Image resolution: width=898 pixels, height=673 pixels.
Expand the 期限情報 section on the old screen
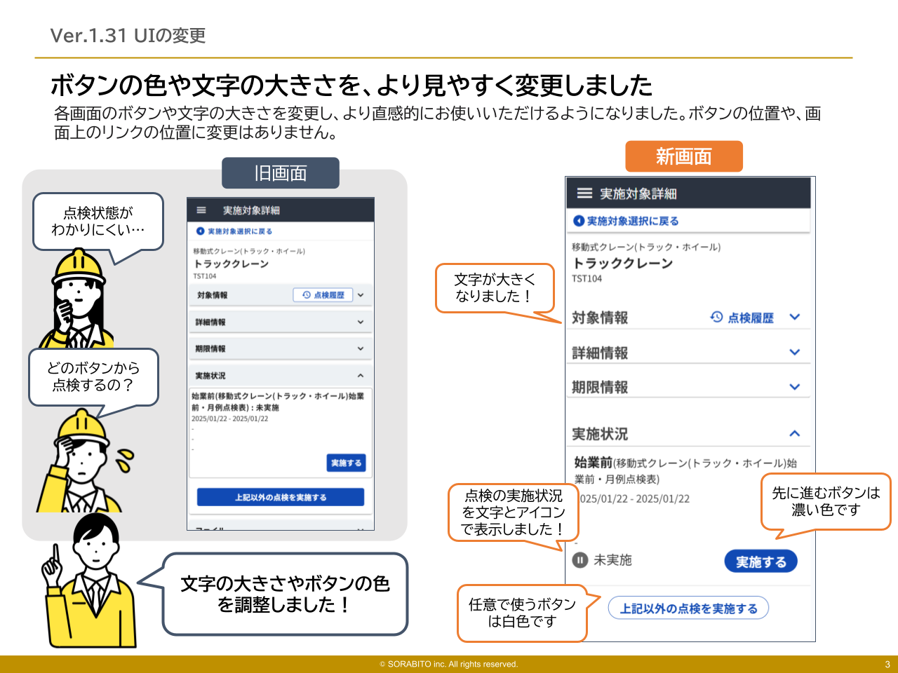click(x=360, y=348)
